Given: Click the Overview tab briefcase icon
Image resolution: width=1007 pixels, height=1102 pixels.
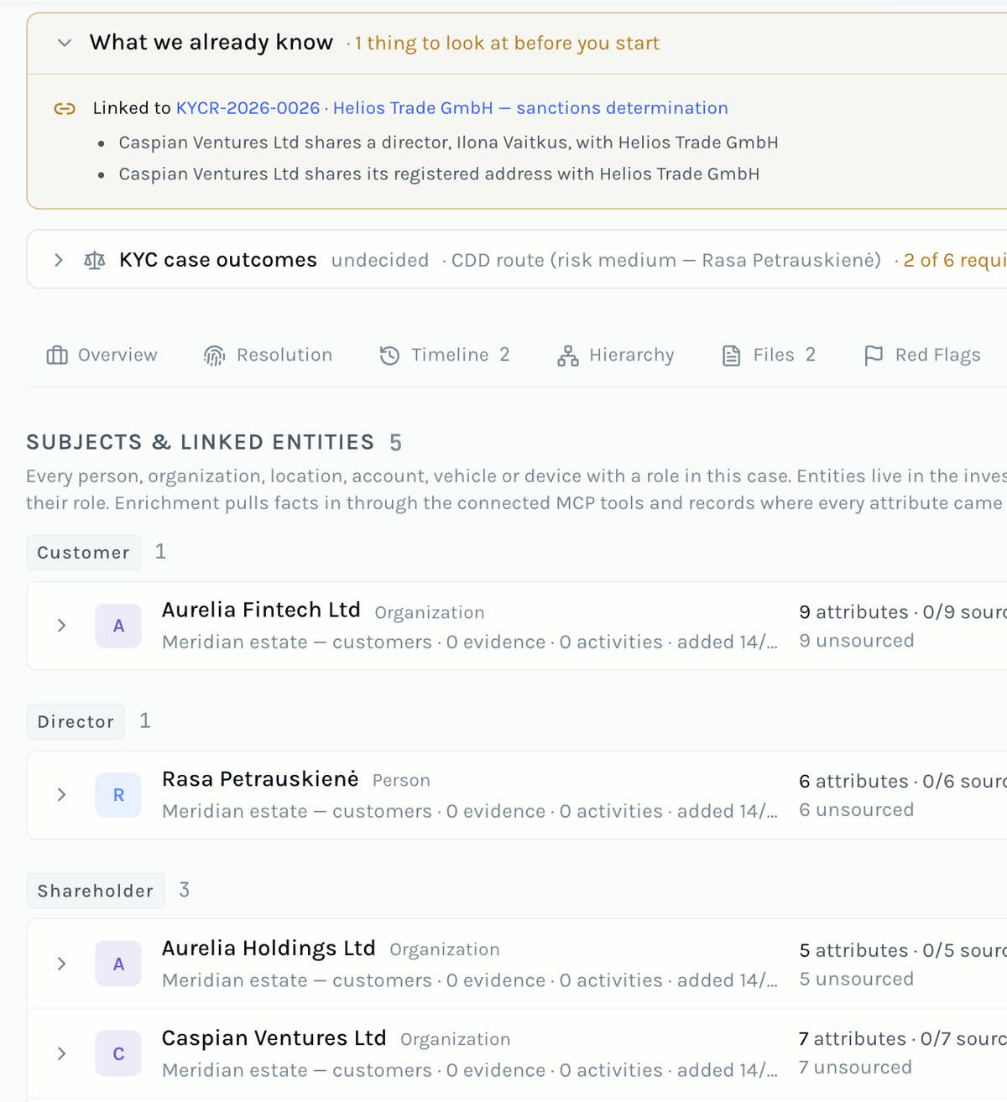Looking at the screenshot, I should click(57, 356).
